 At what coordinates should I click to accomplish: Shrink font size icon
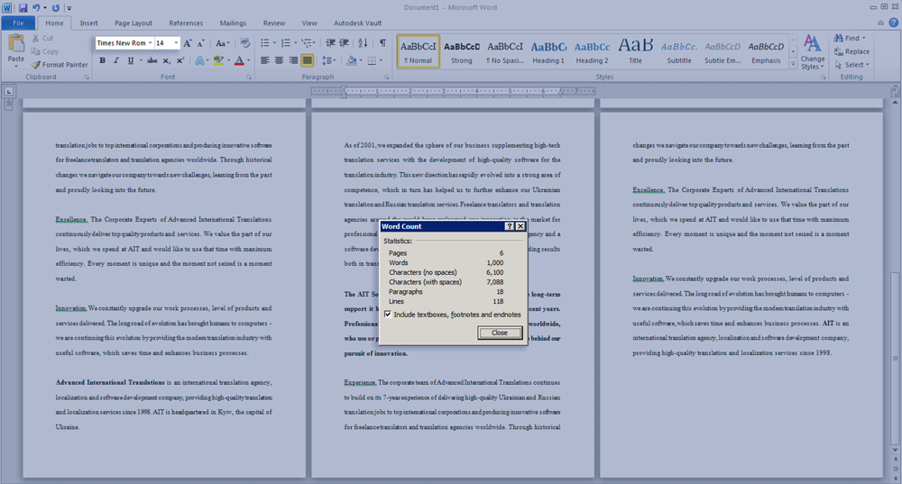coord(201,43)
